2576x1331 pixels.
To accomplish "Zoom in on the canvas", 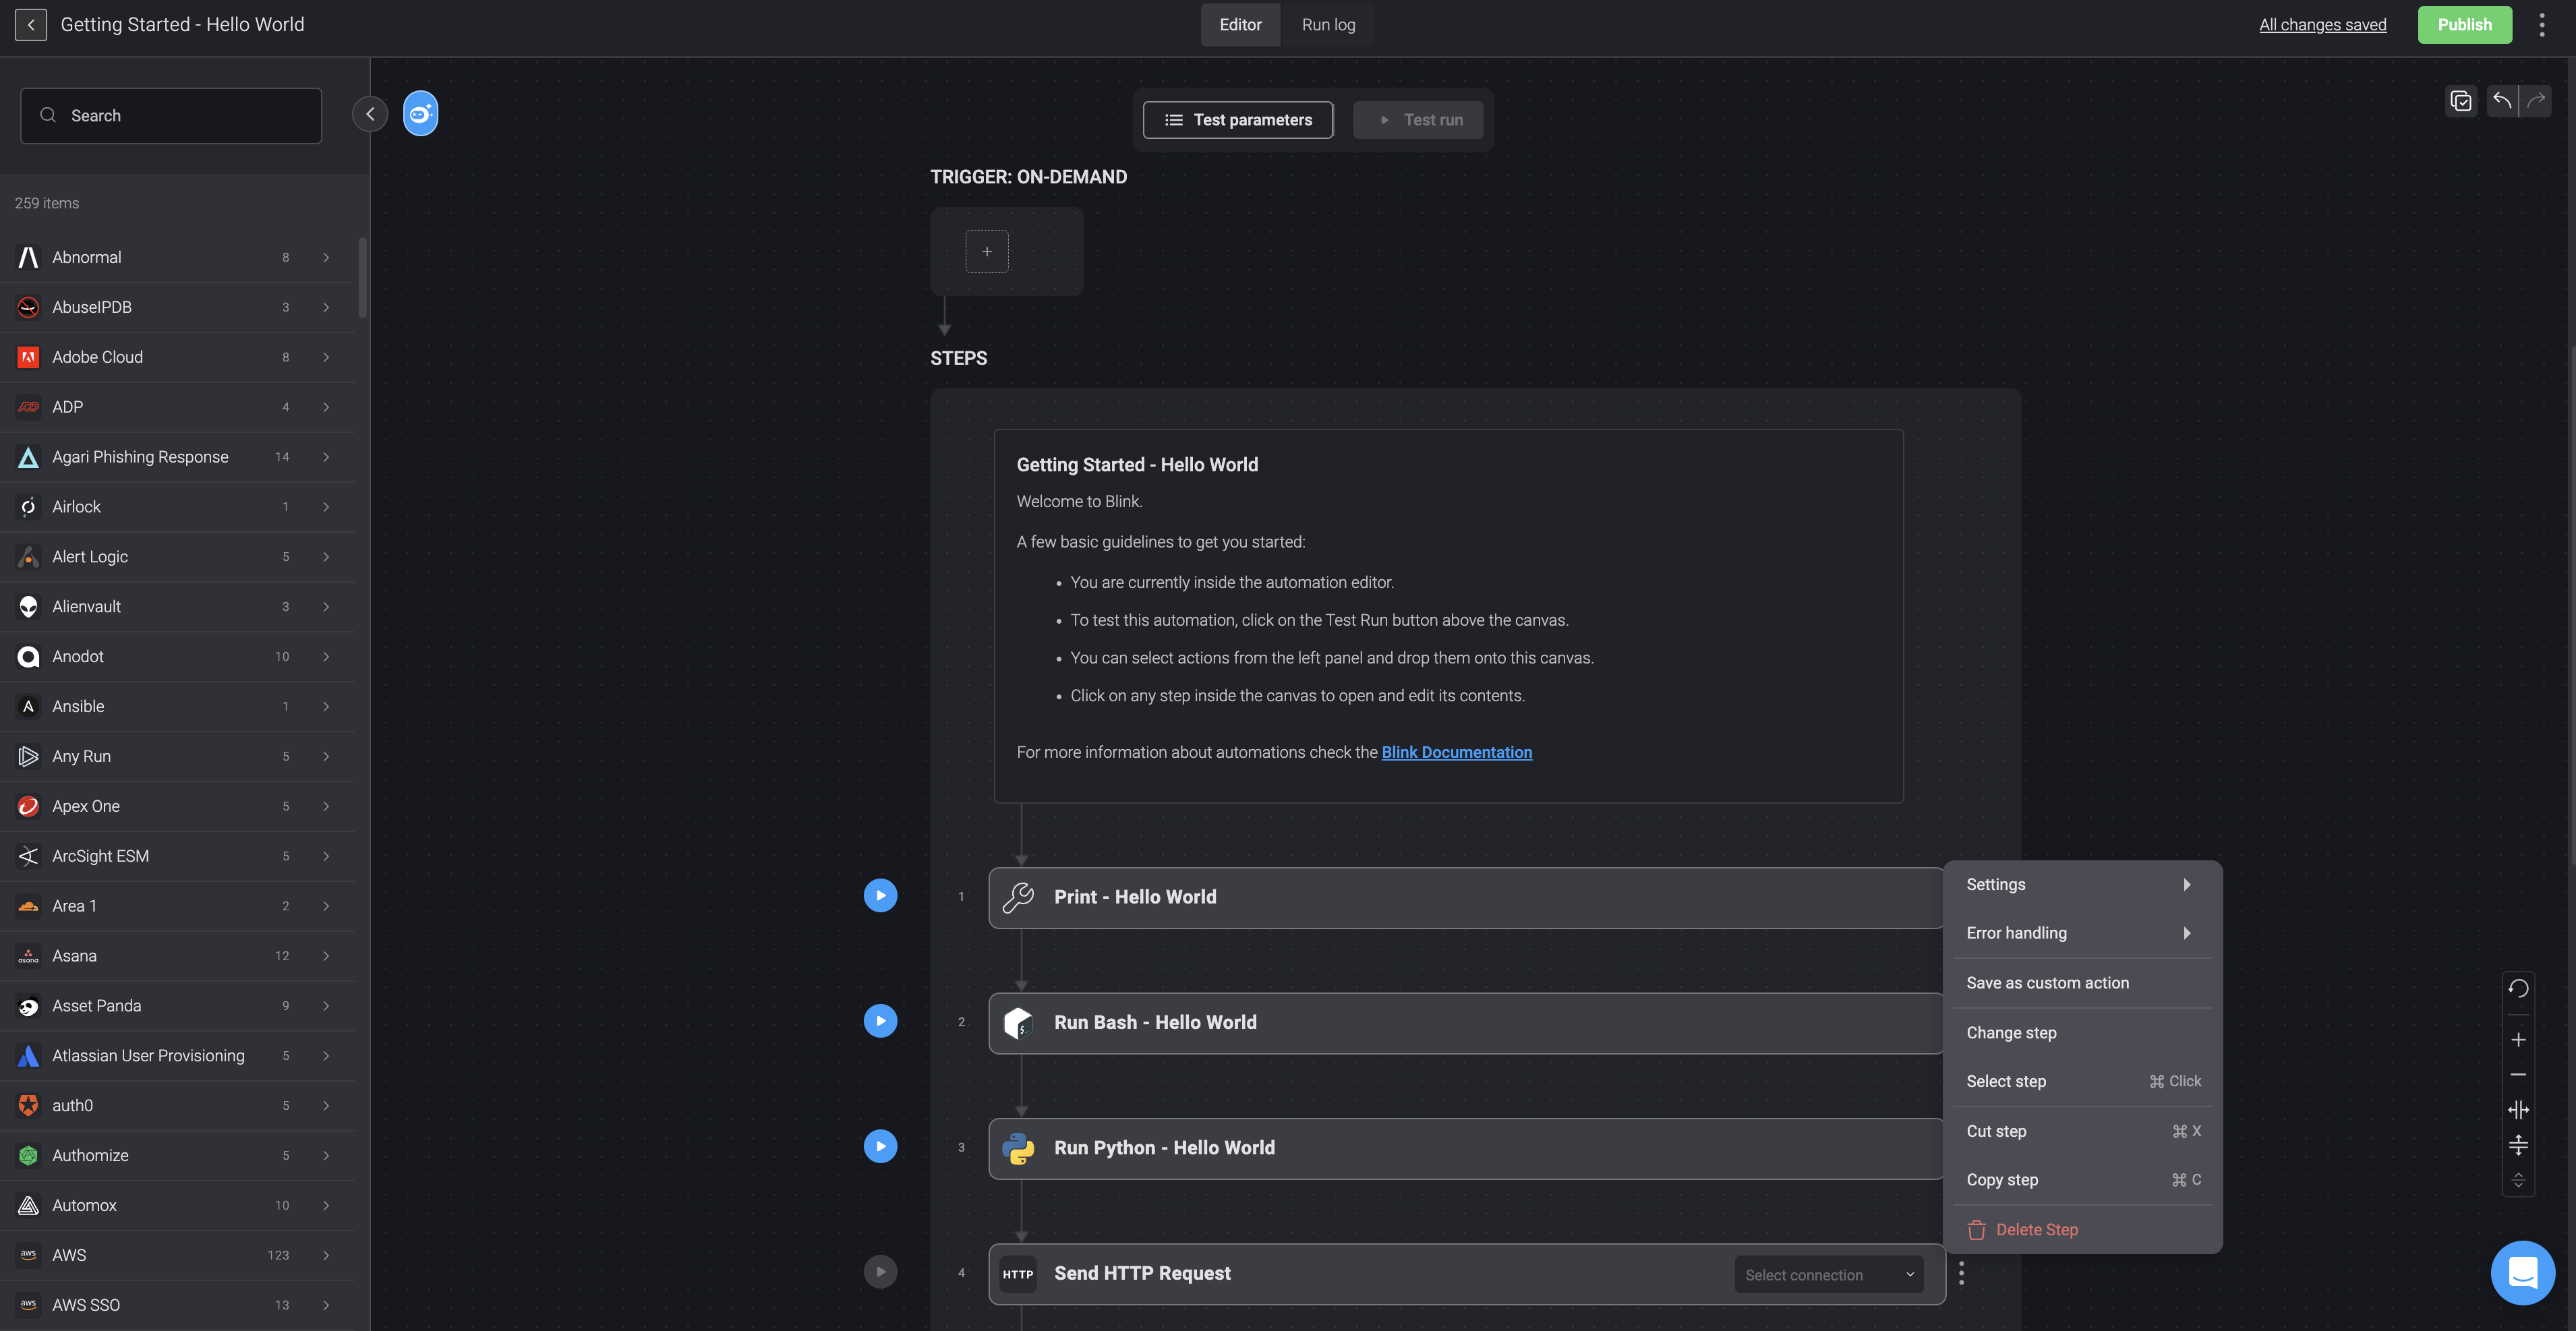I will point(2518,1040).
